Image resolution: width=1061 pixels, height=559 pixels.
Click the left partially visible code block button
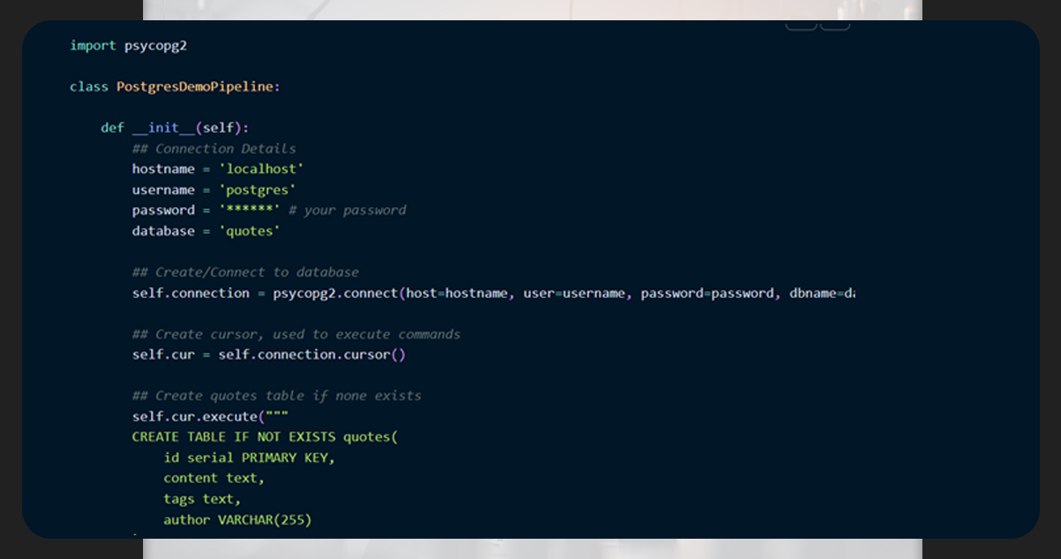801,25
